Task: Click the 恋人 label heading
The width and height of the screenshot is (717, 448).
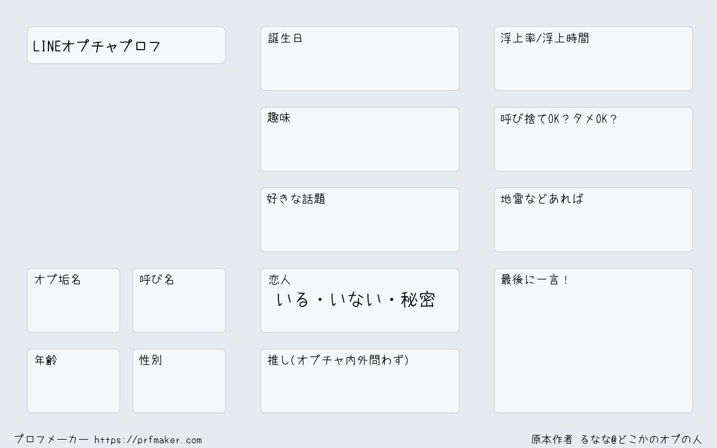Action: [279, 280]
